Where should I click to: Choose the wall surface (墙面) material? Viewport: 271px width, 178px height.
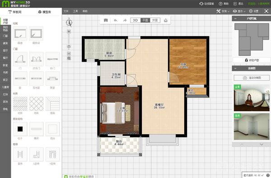(x=52, y=104)
